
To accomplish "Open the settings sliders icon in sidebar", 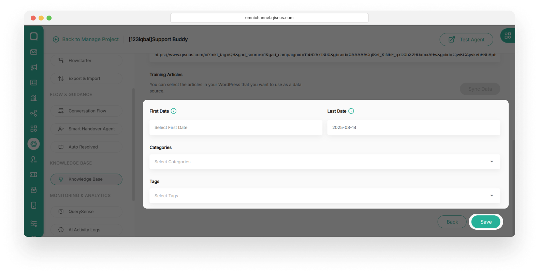I will click(x=33, y=224).
